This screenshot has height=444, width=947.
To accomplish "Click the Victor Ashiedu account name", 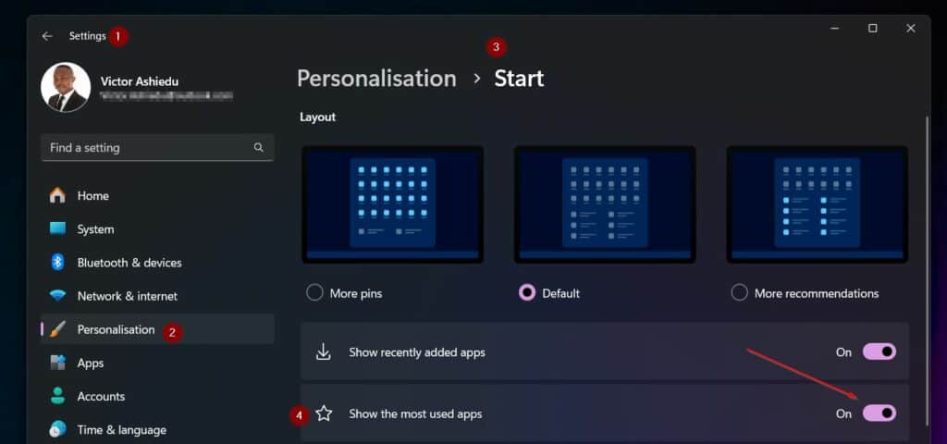I will coord(140,81).
